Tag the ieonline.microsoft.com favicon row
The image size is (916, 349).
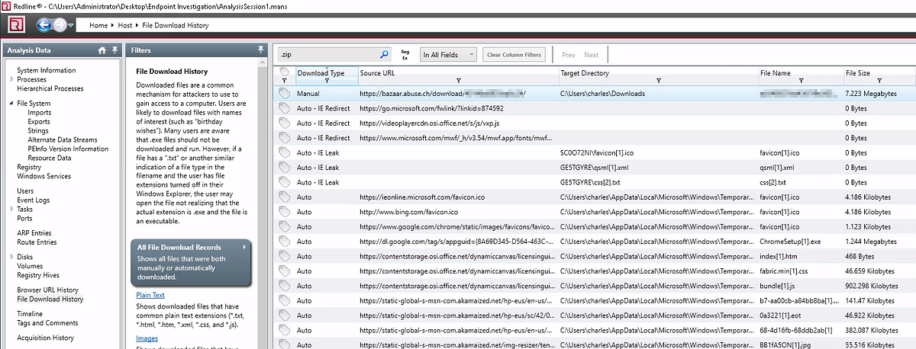[284, 197]
